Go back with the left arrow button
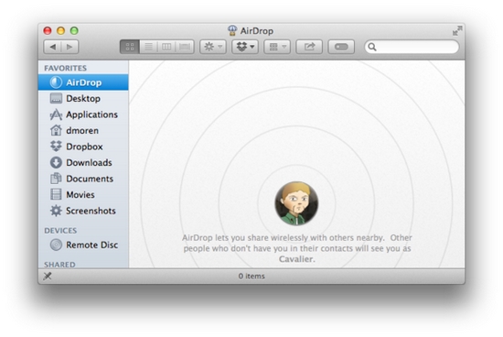The width and height of the screenshot is (503, 337). coord(53,47)
